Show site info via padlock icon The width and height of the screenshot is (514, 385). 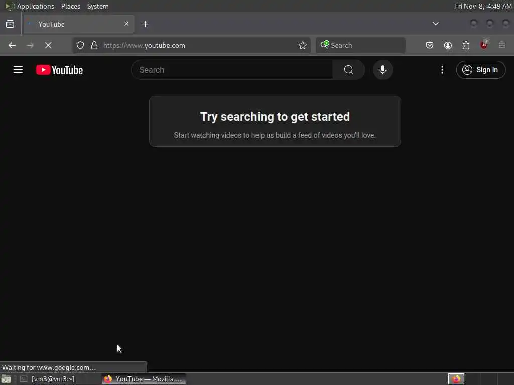pos(94,45)
